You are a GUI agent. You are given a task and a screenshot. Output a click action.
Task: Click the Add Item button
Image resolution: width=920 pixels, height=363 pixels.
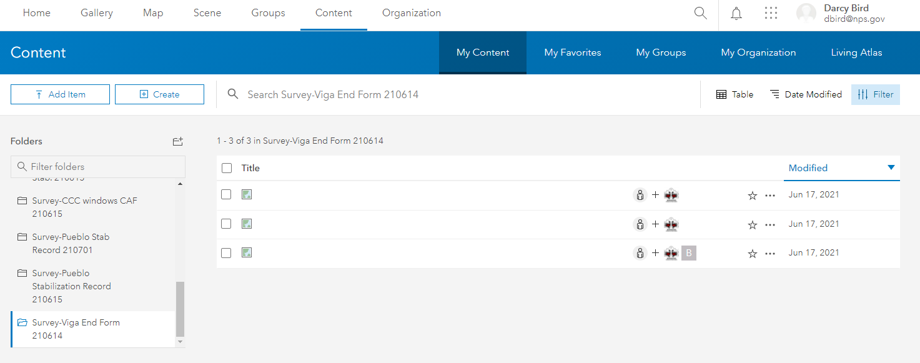(x=60, y=95)
